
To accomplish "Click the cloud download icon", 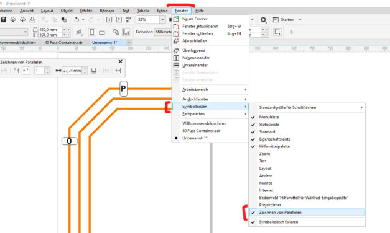I will [x=13, y=20].
